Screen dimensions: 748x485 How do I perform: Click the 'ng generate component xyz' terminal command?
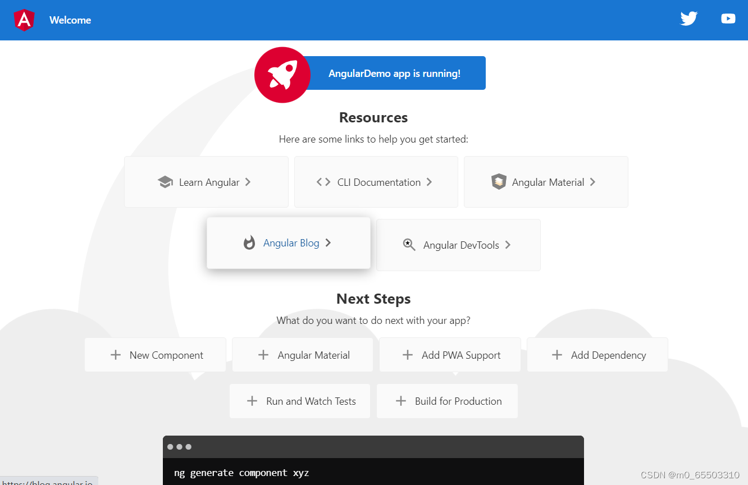241,473
